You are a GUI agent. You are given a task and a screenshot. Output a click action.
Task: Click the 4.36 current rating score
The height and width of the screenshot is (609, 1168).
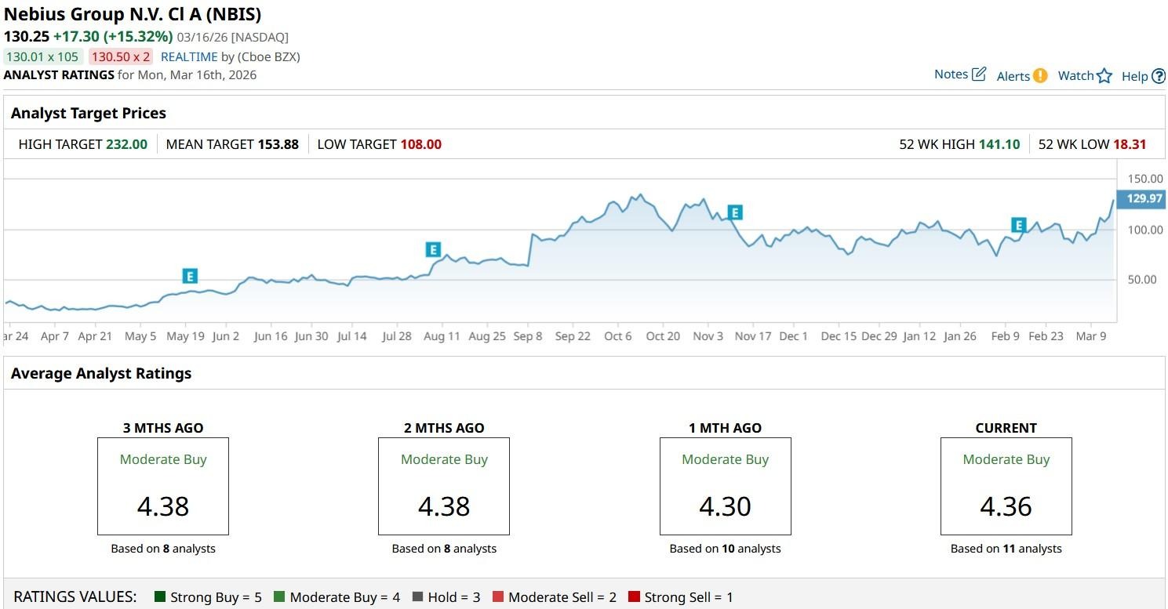coord(1006,506)
